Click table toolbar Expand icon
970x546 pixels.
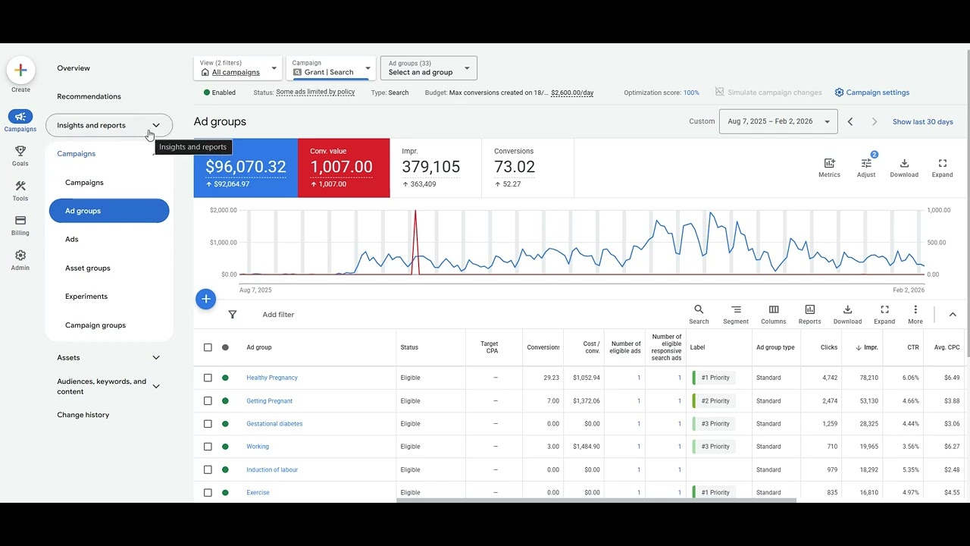point(884,309)
